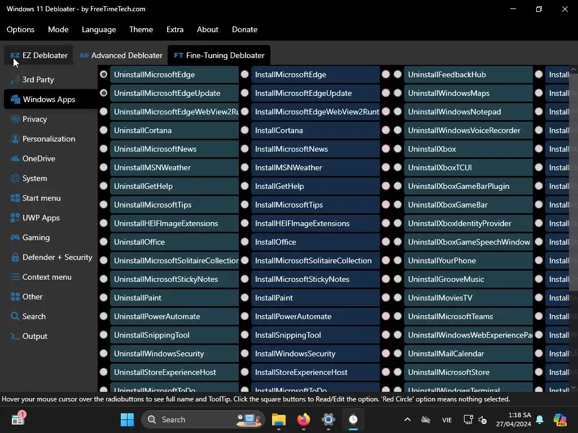Click the InstallMicrosoftTips button
Screen dimensions: 578x433
pyautogui.click(x=316, y=205)
